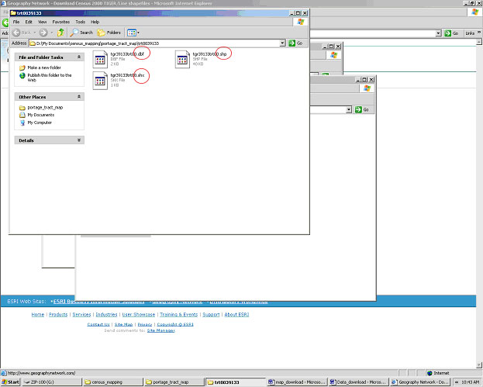Open the tgr39133trt00.dbf file icon
The image size is (483, 387).
point(100,59)
